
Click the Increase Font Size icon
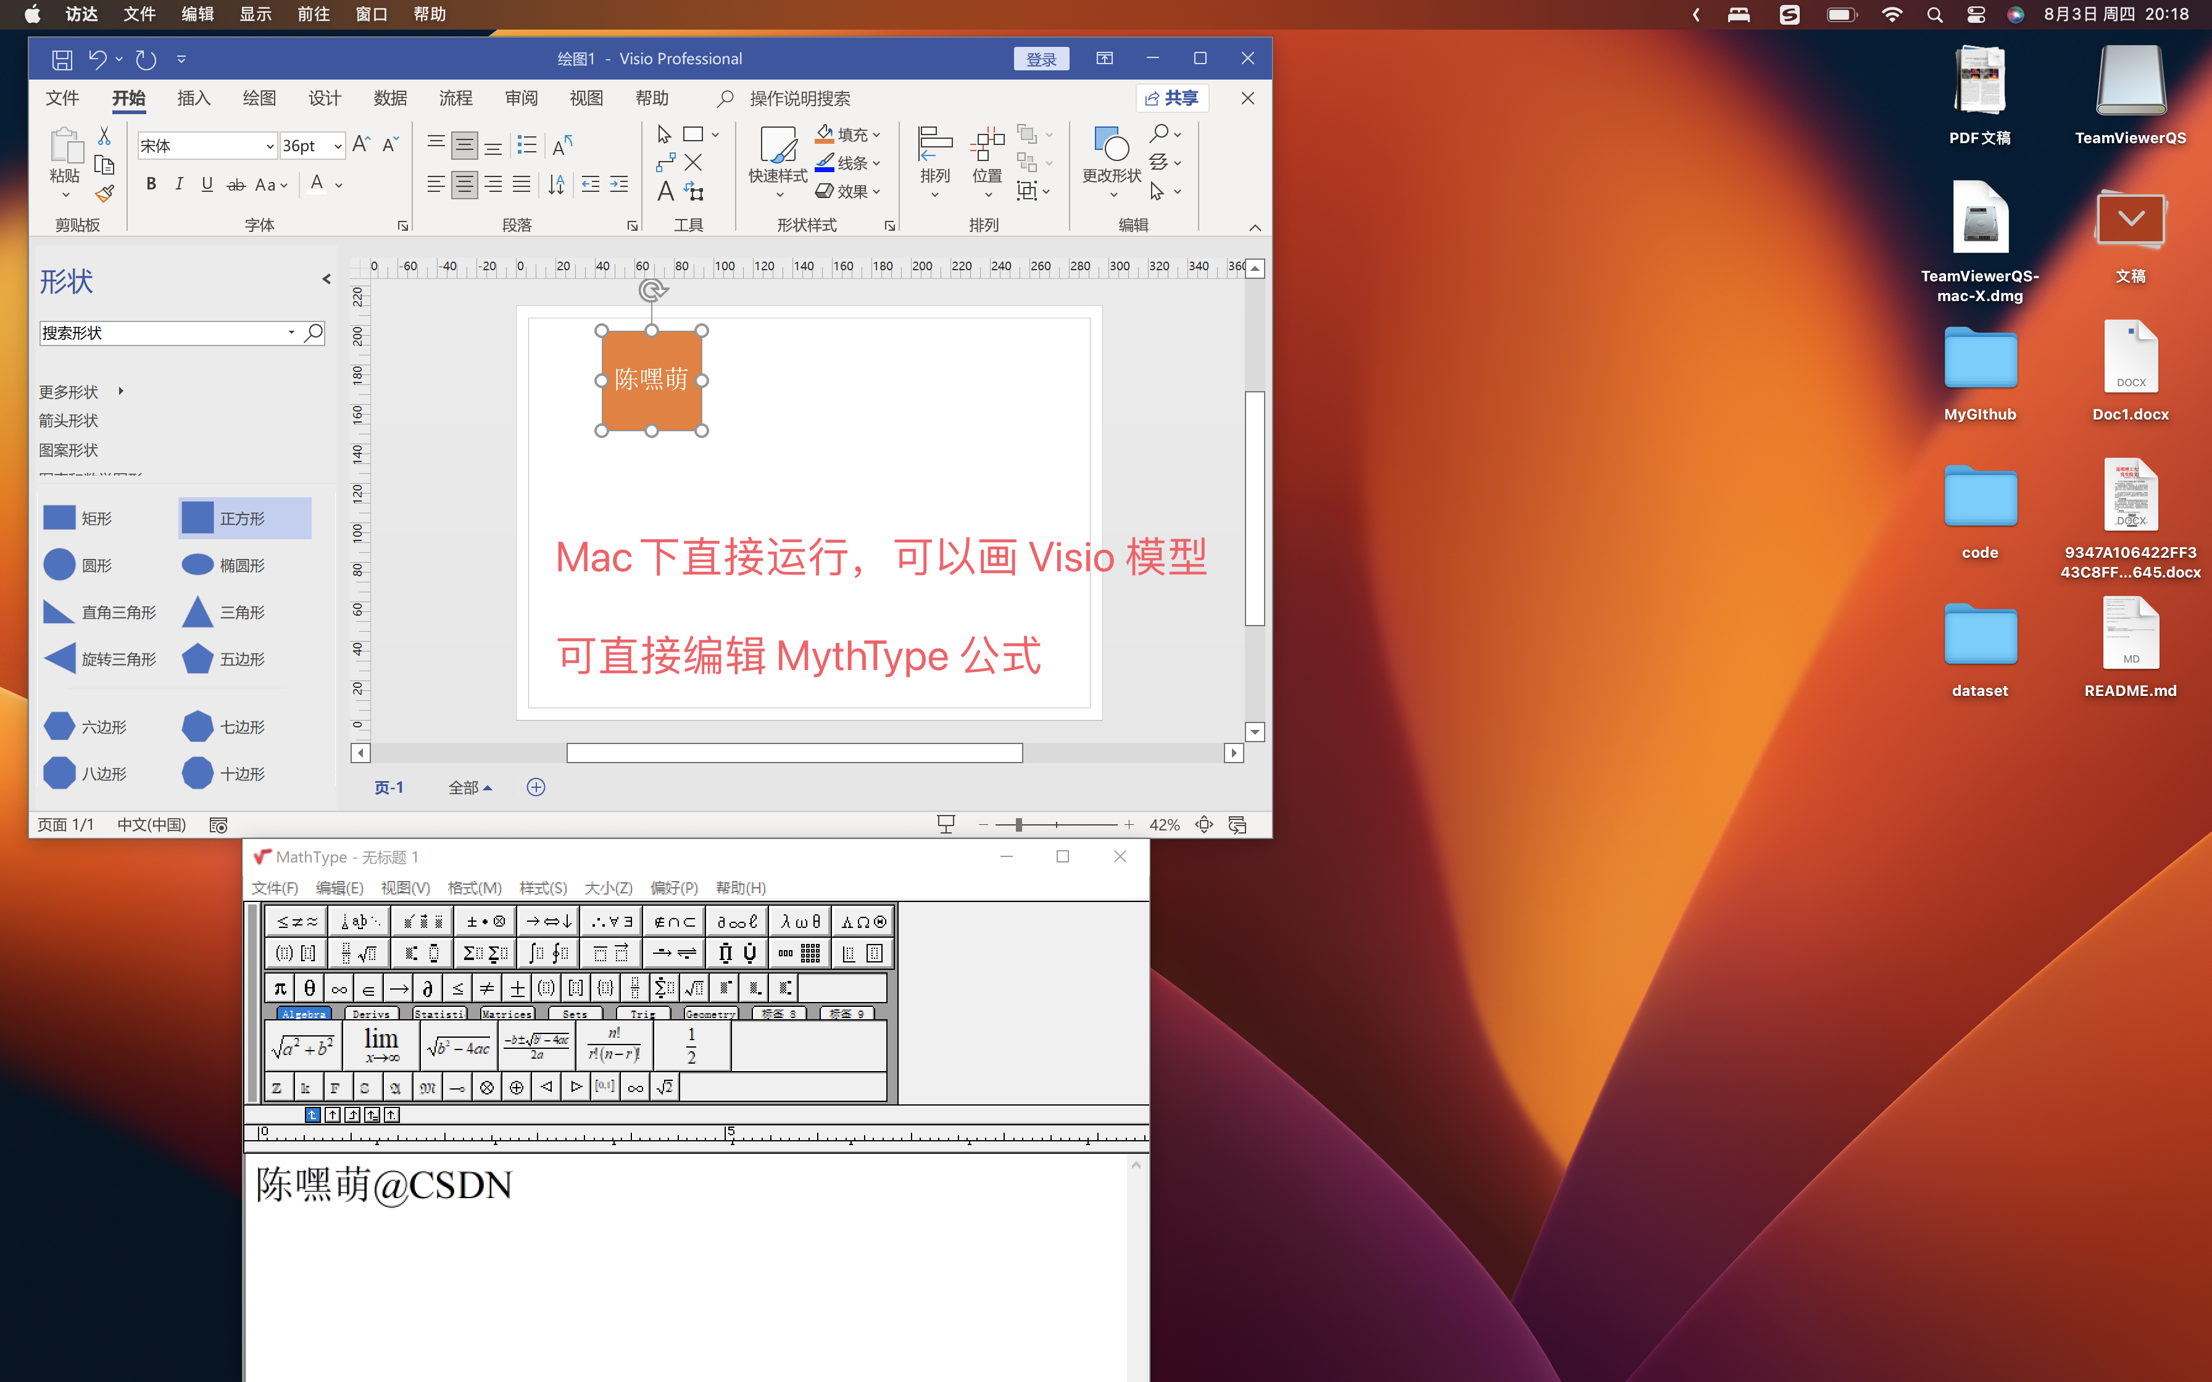coord(361,144)
